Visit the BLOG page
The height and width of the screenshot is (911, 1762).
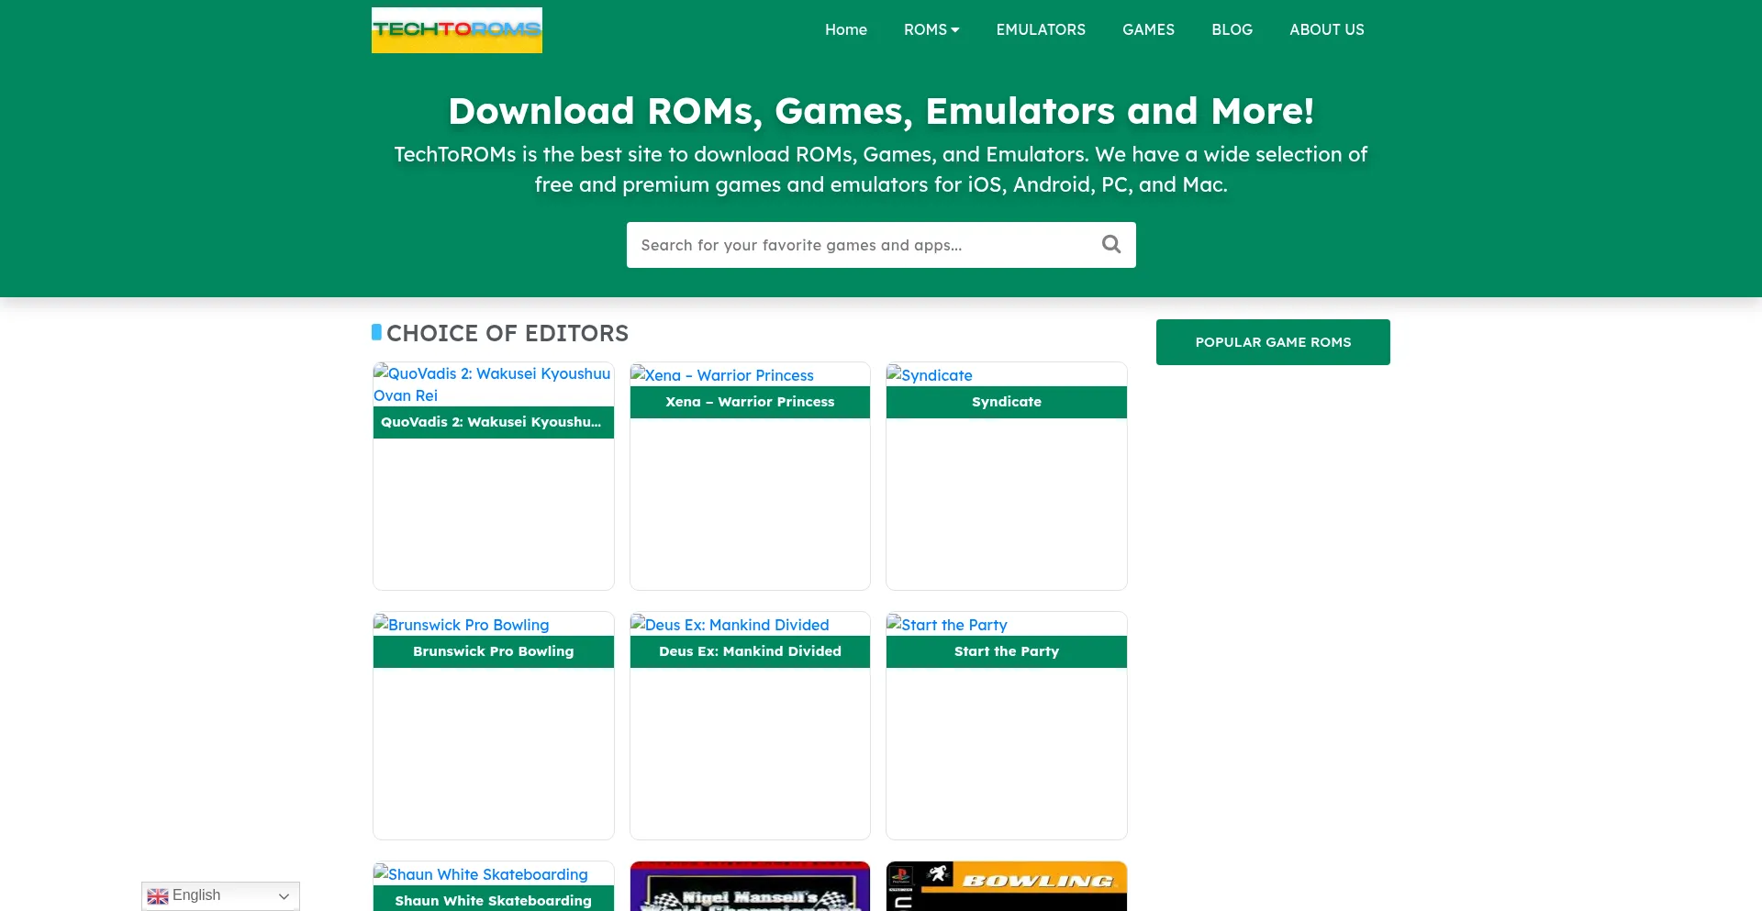(1231, 29)
